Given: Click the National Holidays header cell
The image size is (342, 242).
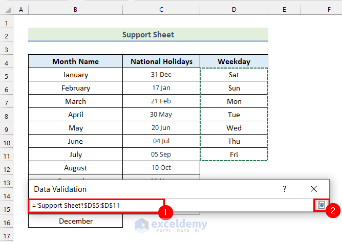Looking at the screenshot, I should click(161, 61).
